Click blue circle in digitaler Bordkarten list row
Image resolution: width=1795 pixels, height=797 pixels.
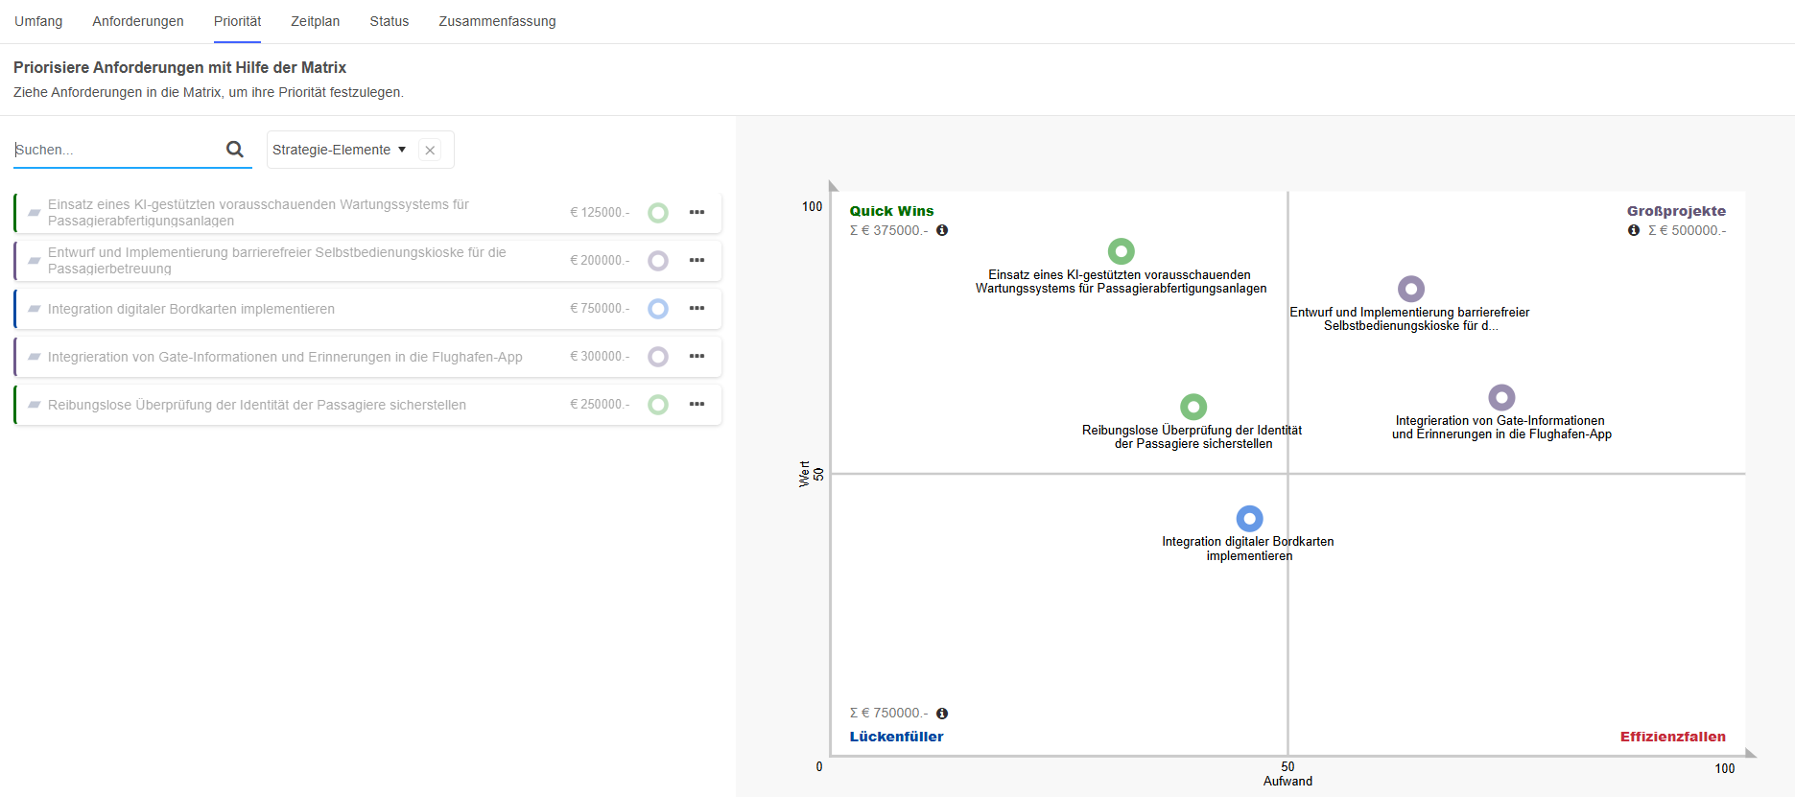658,309
